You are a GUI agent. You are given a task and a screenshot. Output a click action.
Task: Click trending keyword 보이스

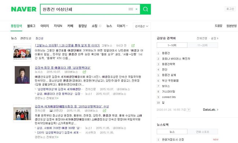tap(166, 86)
